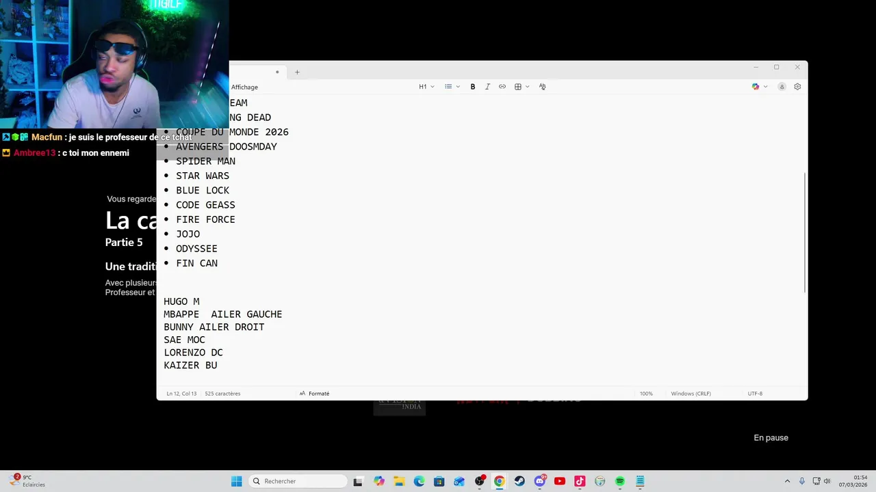Click the line FIRE FORCE
The width and height of the screenshot is (876, 492).
point(205,219)
